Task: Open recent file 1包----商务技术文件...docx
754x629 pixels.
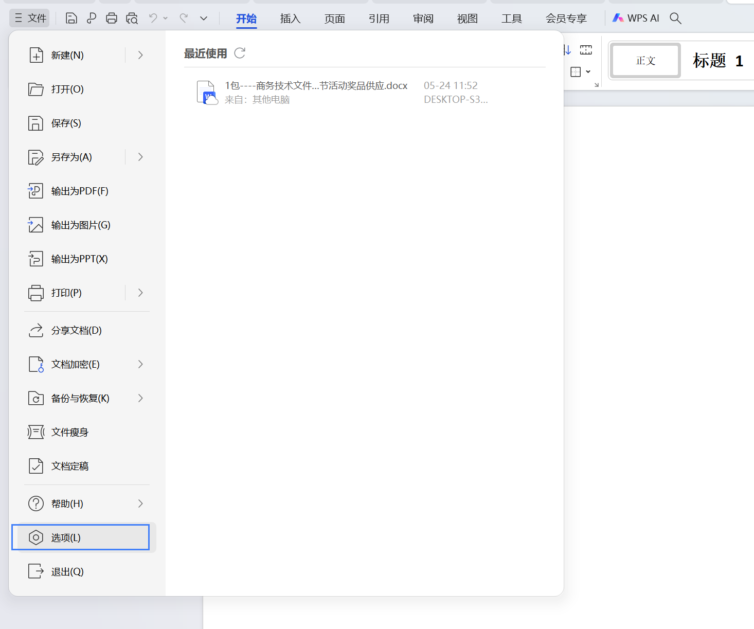Action: [316, 85]
